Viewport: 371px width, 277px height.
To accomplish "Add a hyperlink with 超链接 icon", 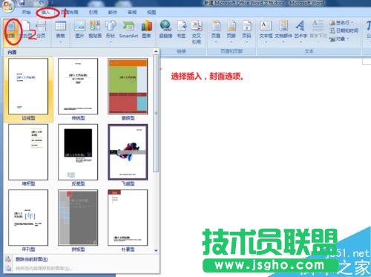I will point(165,30).
